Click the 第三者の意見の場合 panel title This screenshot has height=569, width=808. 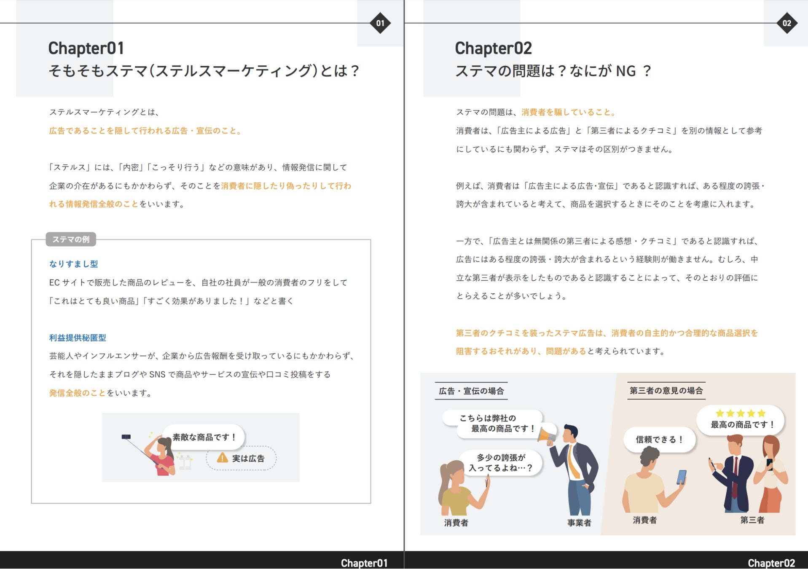click(666, 391)
